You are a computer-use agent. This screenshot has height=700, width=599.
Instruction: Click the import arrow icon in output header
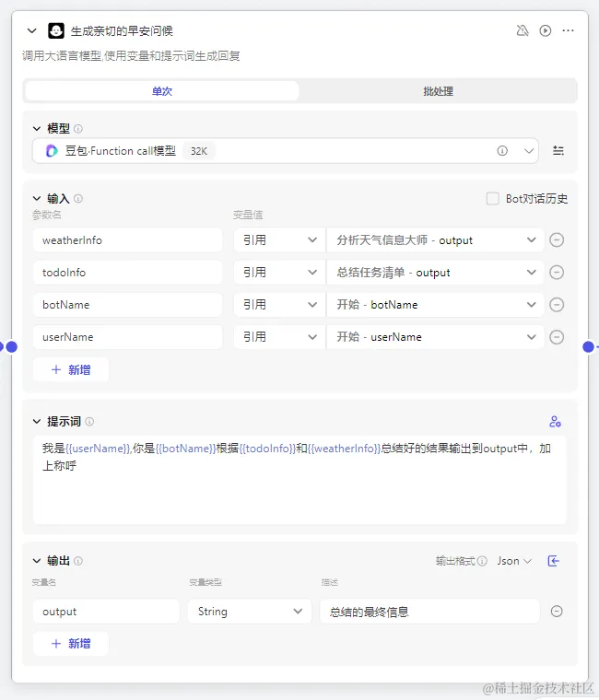554,561
